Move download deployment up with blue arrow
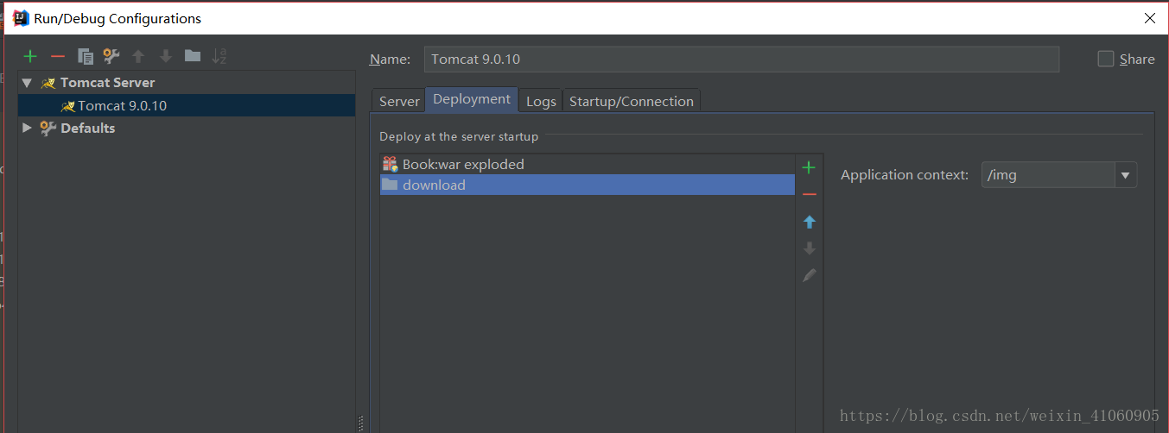Viewport: 1169px width, 433px height. click(810, 222)
